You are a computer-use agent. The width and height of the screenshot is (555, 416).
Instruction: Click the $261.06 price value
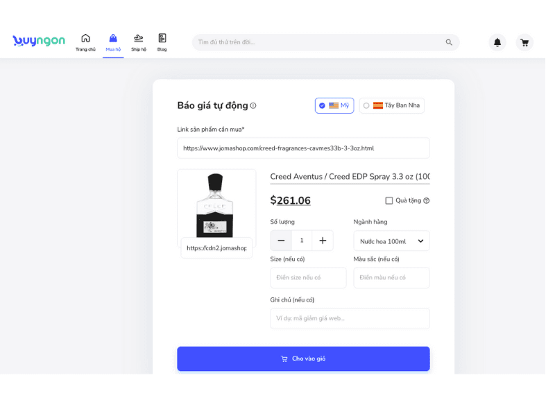[290, 200]
